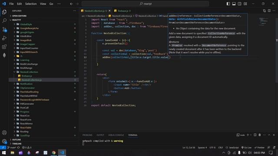Open the Extensions view
The width and height of the screenshot is (278, 156).
pos(4,47)
